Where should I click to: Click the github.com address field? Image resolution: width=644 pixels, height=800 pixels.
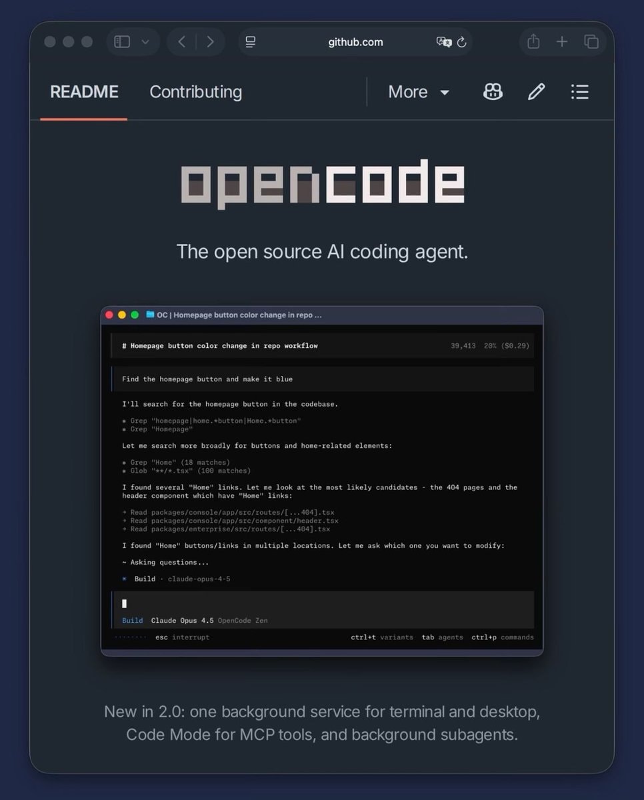point(355,42)
